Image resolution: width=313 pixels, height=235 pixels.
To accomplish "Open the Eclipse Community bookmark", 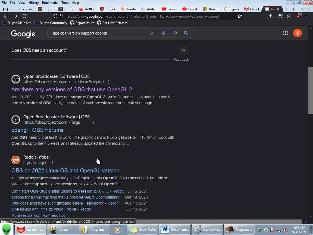I will (51, 23).
